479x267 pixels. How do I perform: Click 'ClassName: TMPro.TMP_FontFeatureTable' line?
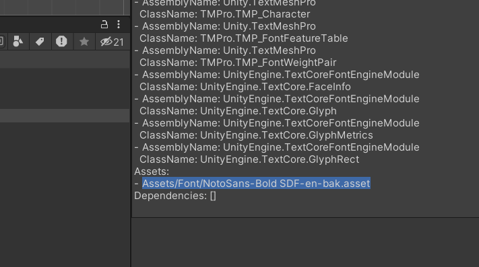[x=244, y=38]
